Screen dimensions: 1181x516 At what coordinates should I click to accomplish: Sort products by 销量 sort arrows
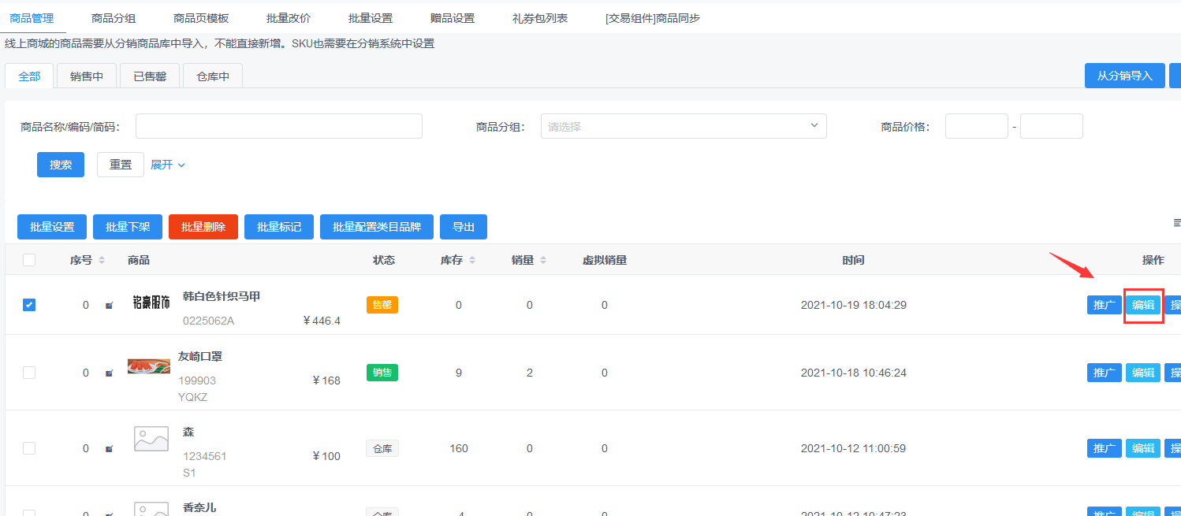543,261
